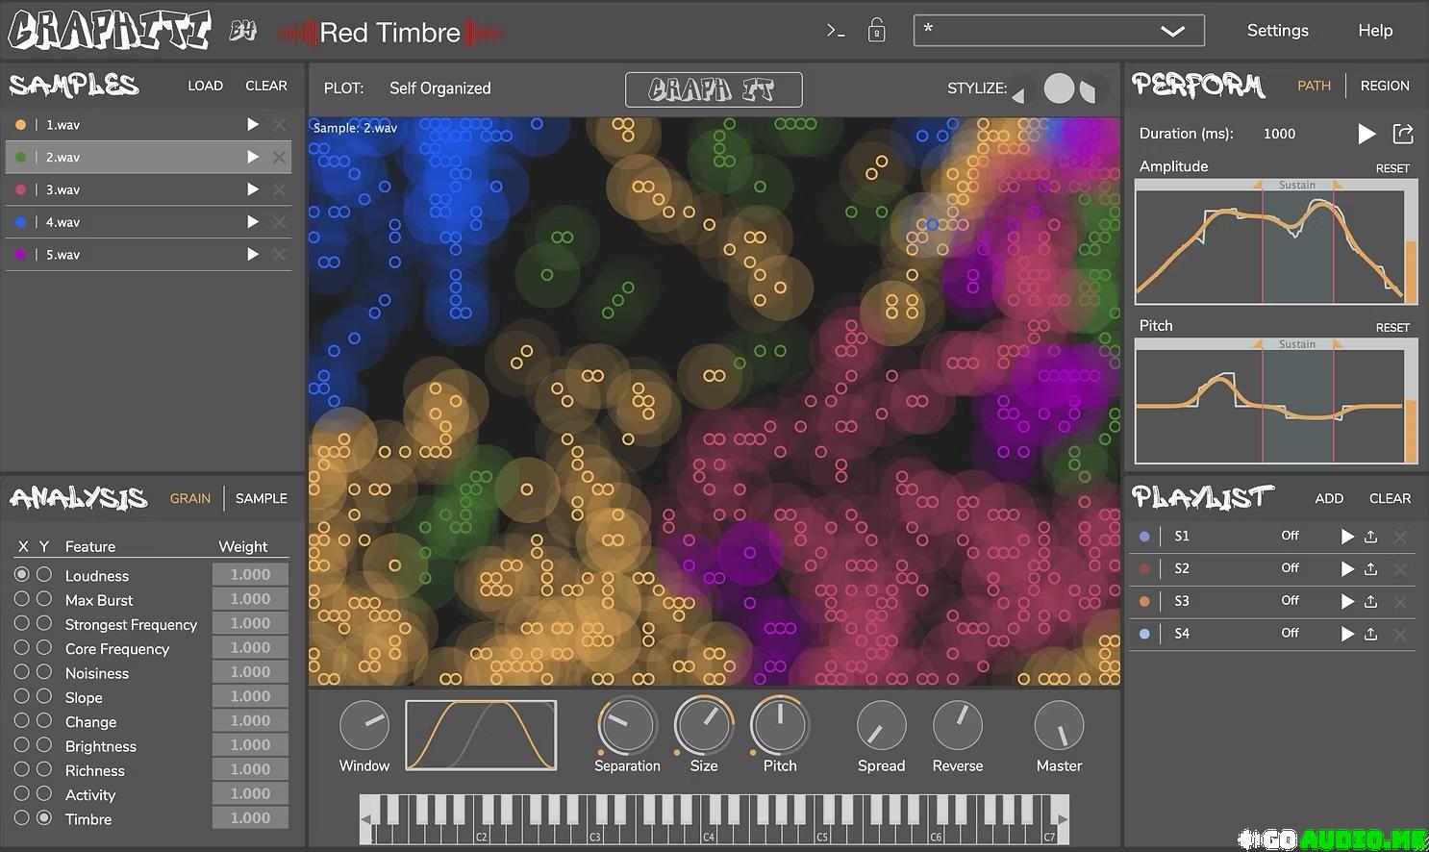The height and width of the screenshot is (852, 1429).
Task: Select the X radio button for Timbre
Action: [x=20, y=818]
